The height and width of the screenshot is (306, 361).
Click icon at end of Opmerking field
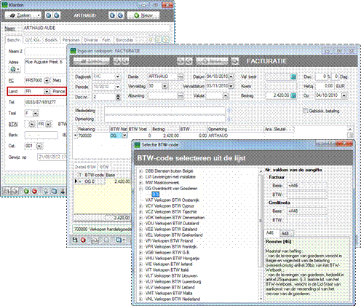click(x=229, y=119)
